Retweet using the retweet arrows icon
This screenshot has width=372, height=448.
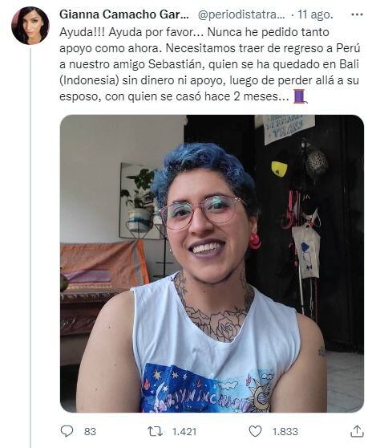155,431
